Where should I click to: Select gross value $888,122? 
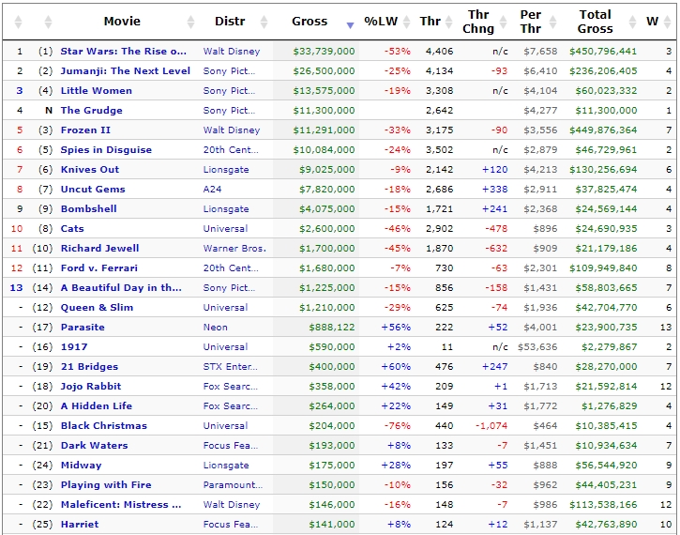pyautogui.click(x=332, y=328)
